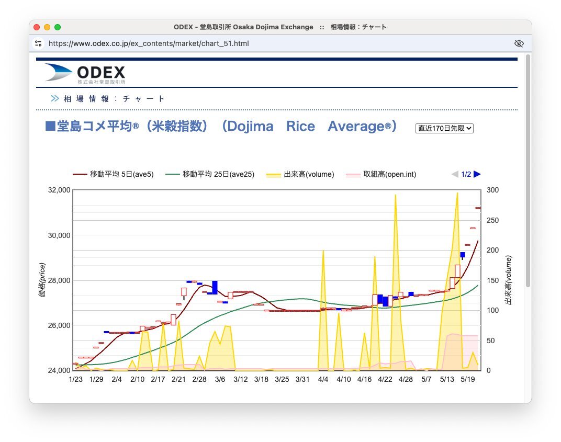The height and width of the screenshot is (442, 561).
Task: Click the 200 volume axis label
Action: click(492, 251)
